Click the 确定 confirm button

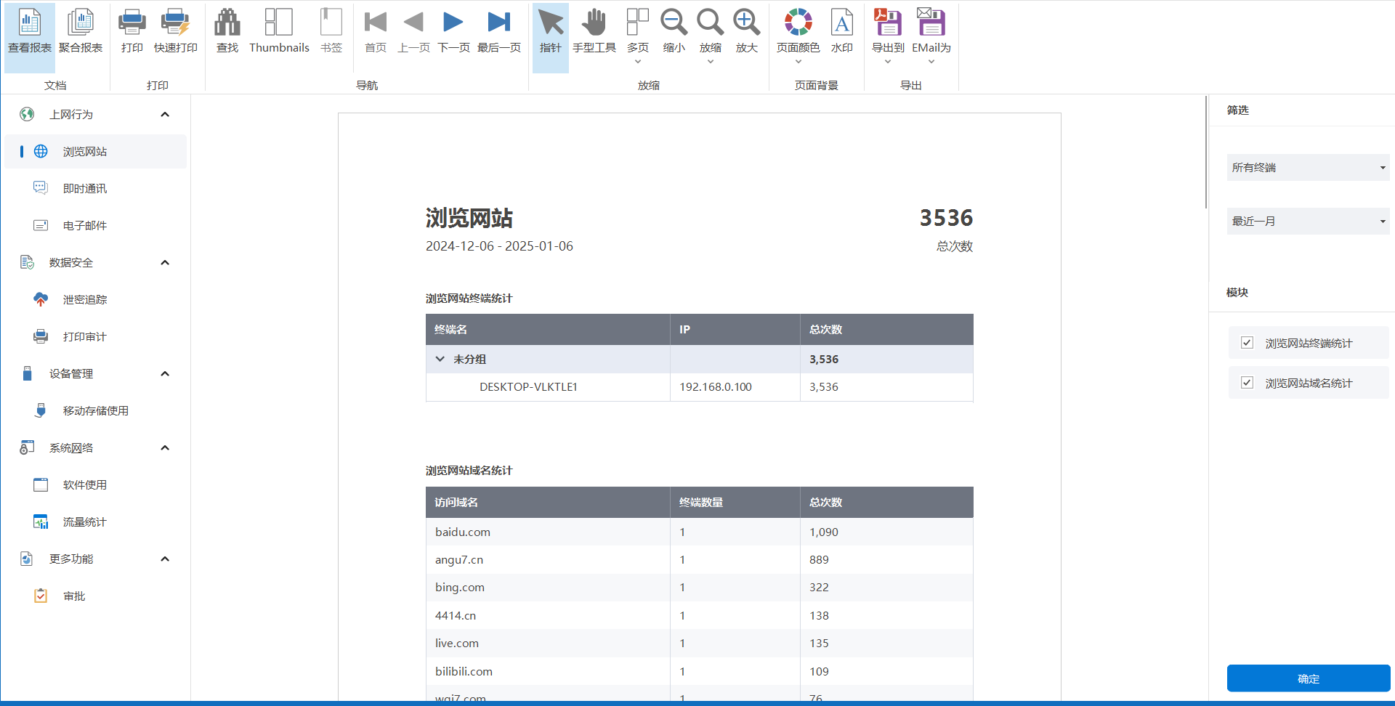click(1308, 678)
